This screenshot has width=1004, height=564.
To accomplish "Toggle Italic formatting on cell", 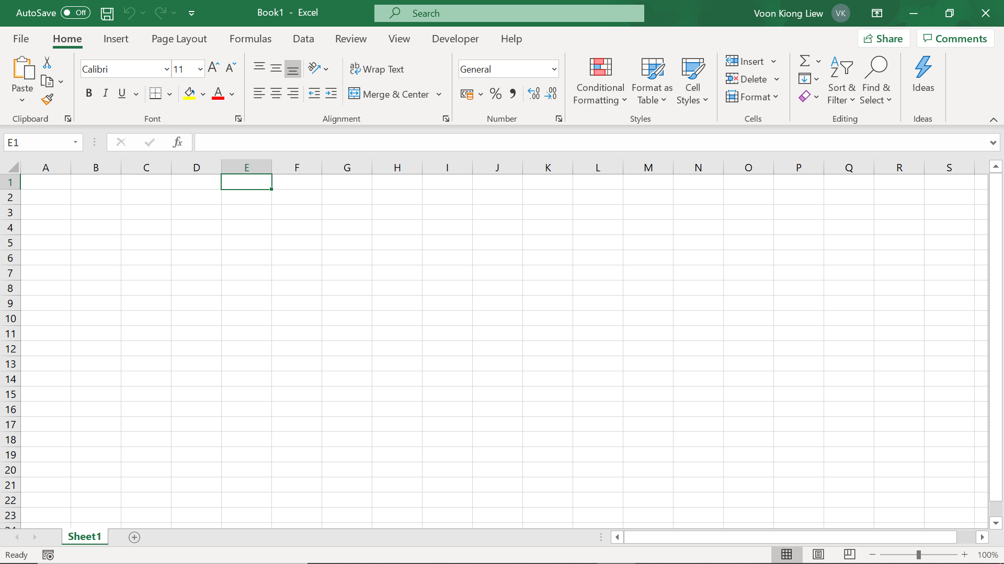I will tap(105, 93).
